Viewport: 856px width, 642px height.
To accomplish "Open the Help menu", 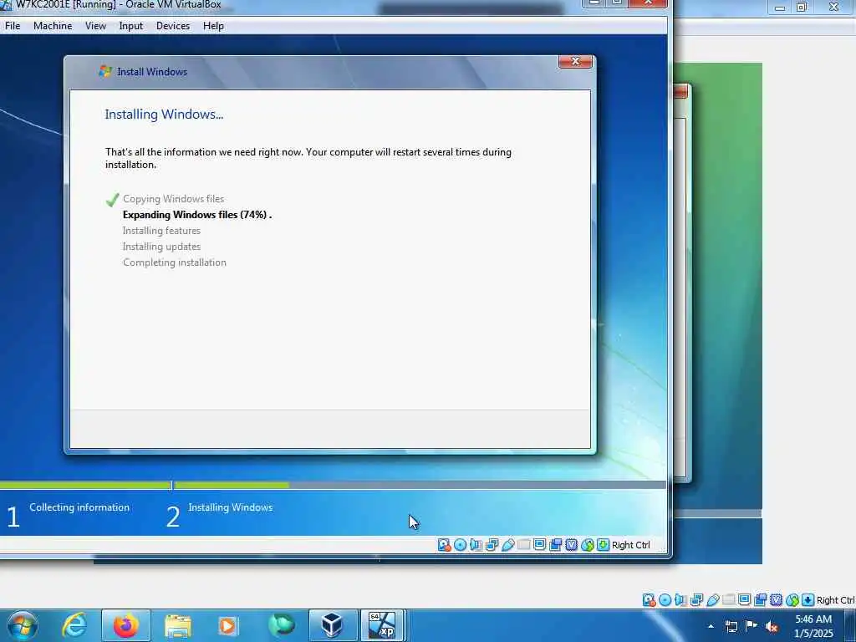I will (x=213, y=26).
